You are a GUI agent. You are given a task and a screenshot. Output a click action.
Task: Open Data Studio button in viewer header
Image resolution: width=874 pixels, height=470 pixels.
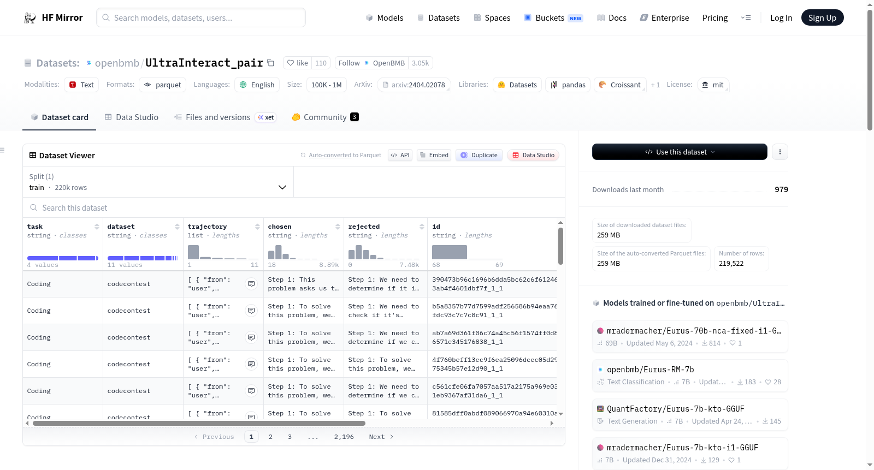pyautogui.click(x=533, y=155)
